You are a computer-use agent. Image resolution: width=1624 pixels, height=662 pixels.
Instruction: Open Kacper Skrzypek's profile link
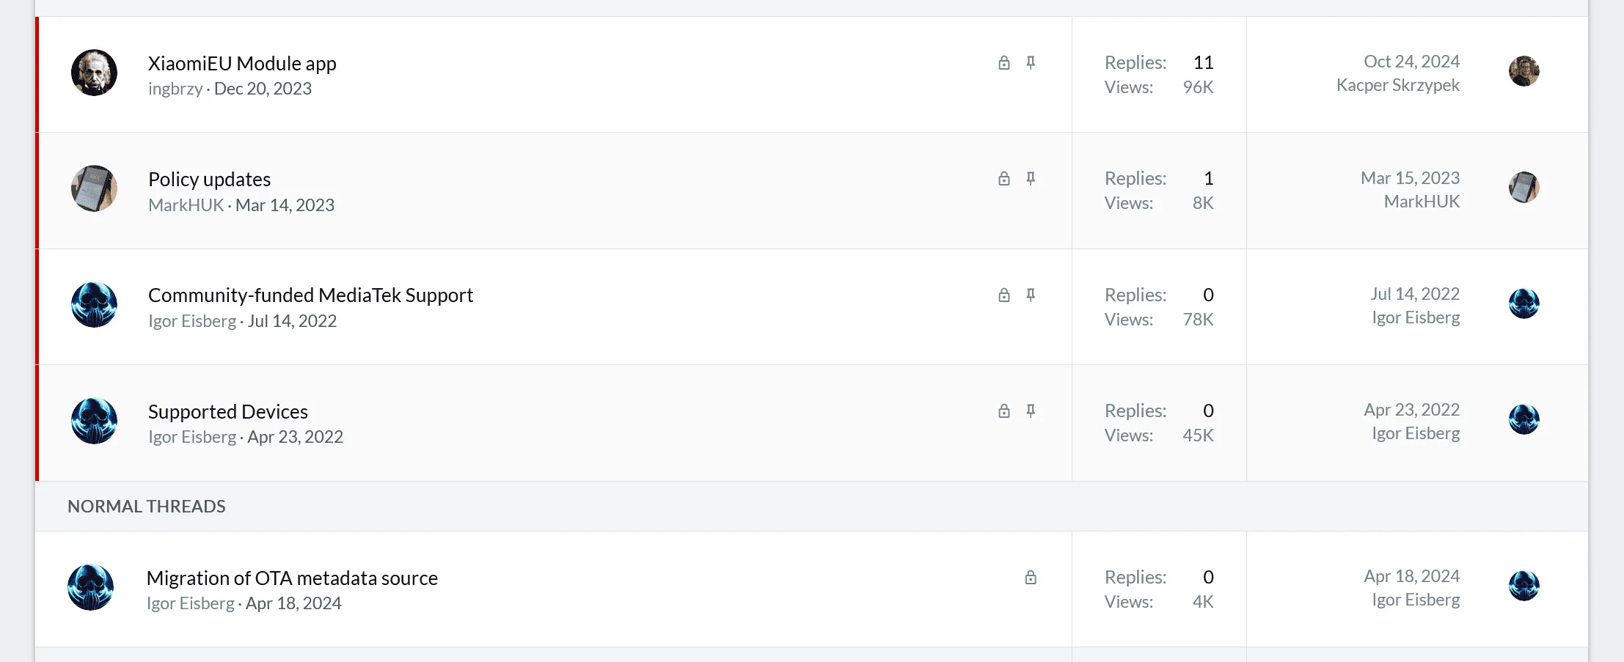pyautogui.click(x=1397, y=86)
